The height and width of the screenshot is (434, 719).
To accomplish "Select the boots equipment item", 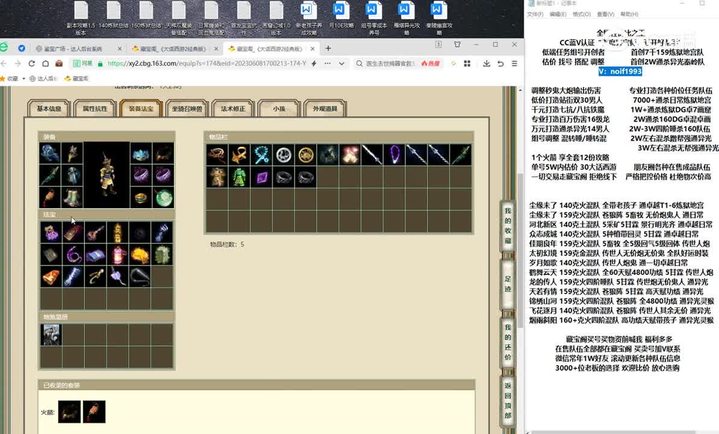I will coord(72,197).
